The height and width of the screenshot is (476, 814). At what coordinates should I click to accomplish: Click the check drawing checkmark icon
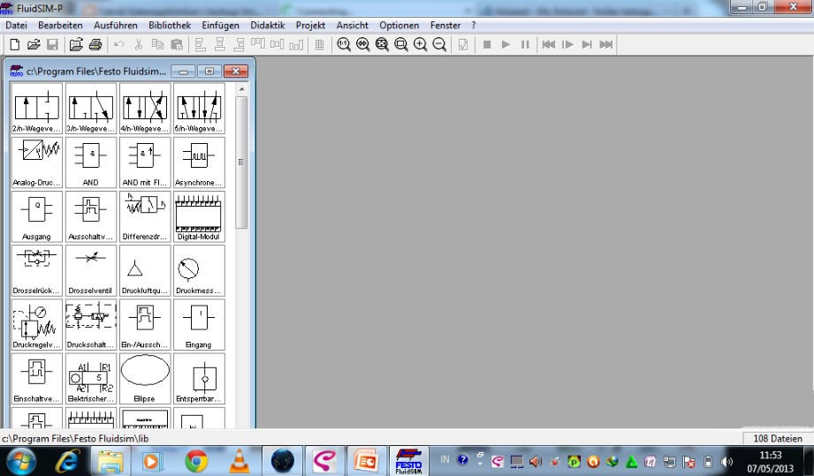(x=463, y=44)
